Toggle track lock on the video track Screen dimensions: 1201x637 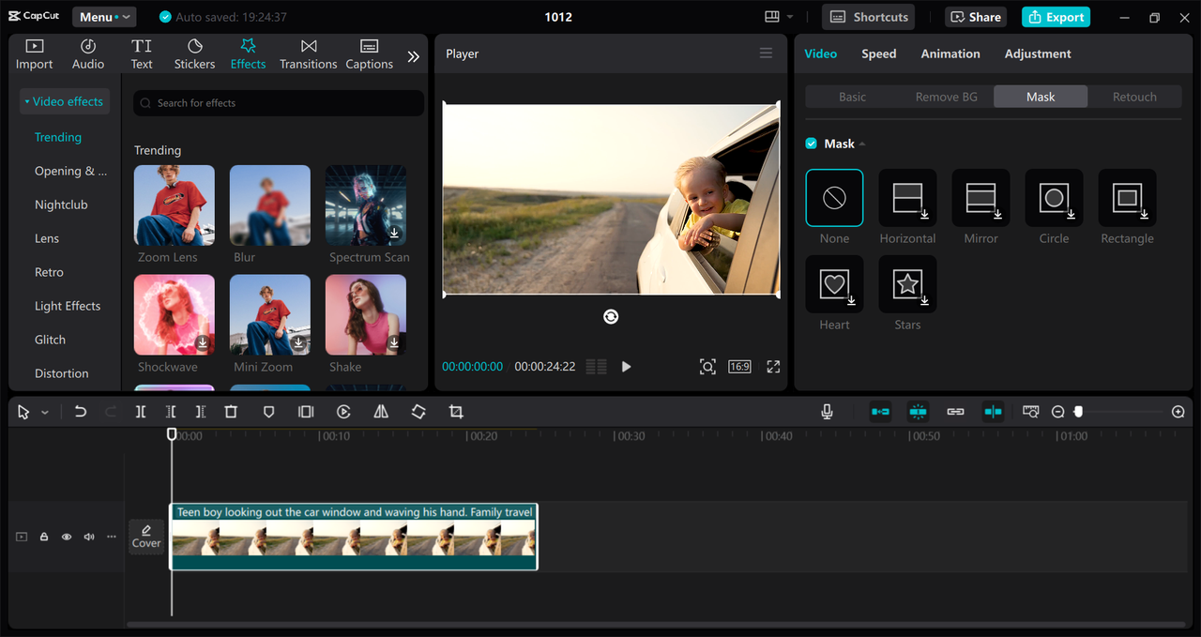[x=44, y=537]
